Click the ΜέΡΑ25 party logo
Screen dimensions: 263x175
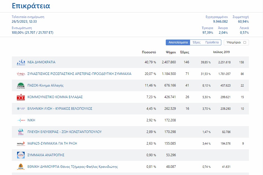tap(21, 143)
